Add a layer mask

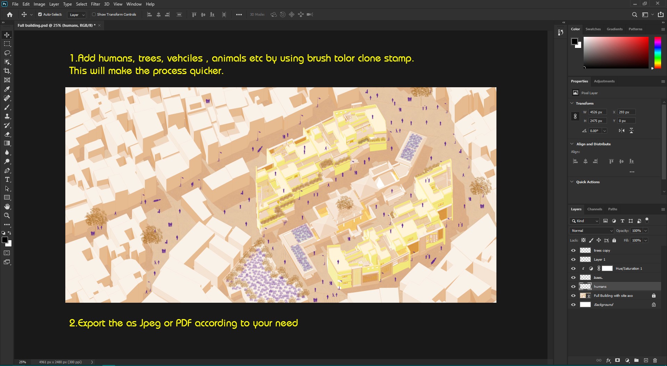(x=617, y=360)
